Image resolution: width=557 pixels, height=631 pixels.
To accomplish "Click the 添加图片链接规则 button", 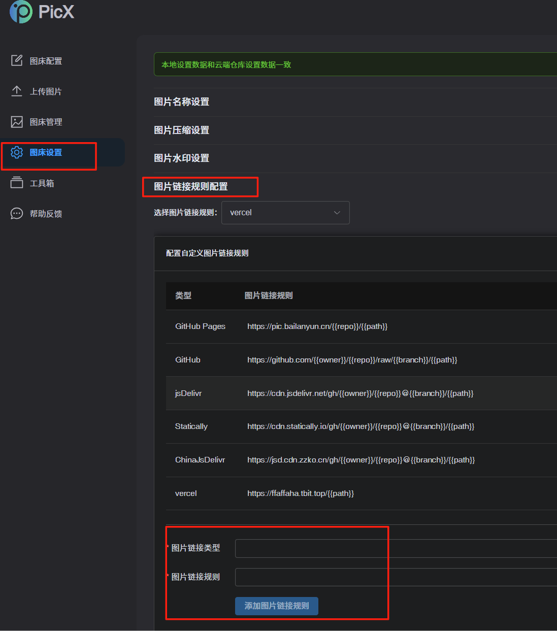I will (x=276, y=606).
